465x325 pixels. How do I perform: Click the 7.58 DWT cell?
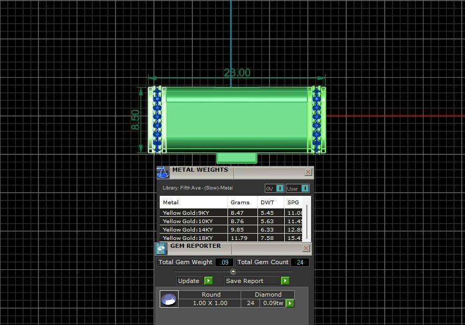[x=271, y=238]
